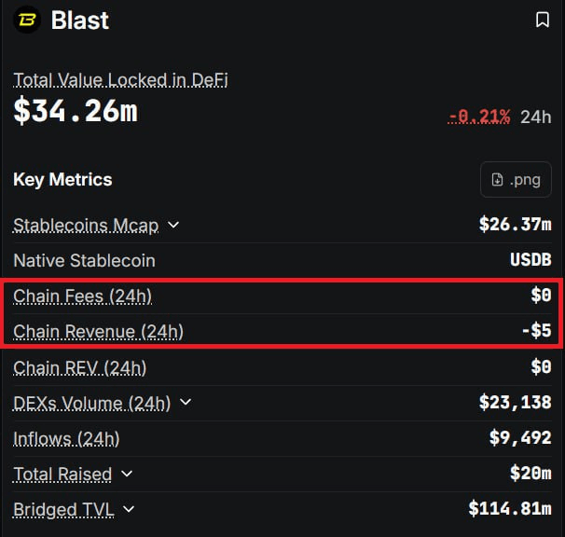Screen dimensions: 565x537
Task: Expand the Bridged TVL breakdown
Action: pyautogui.click(x=129, y=509)
